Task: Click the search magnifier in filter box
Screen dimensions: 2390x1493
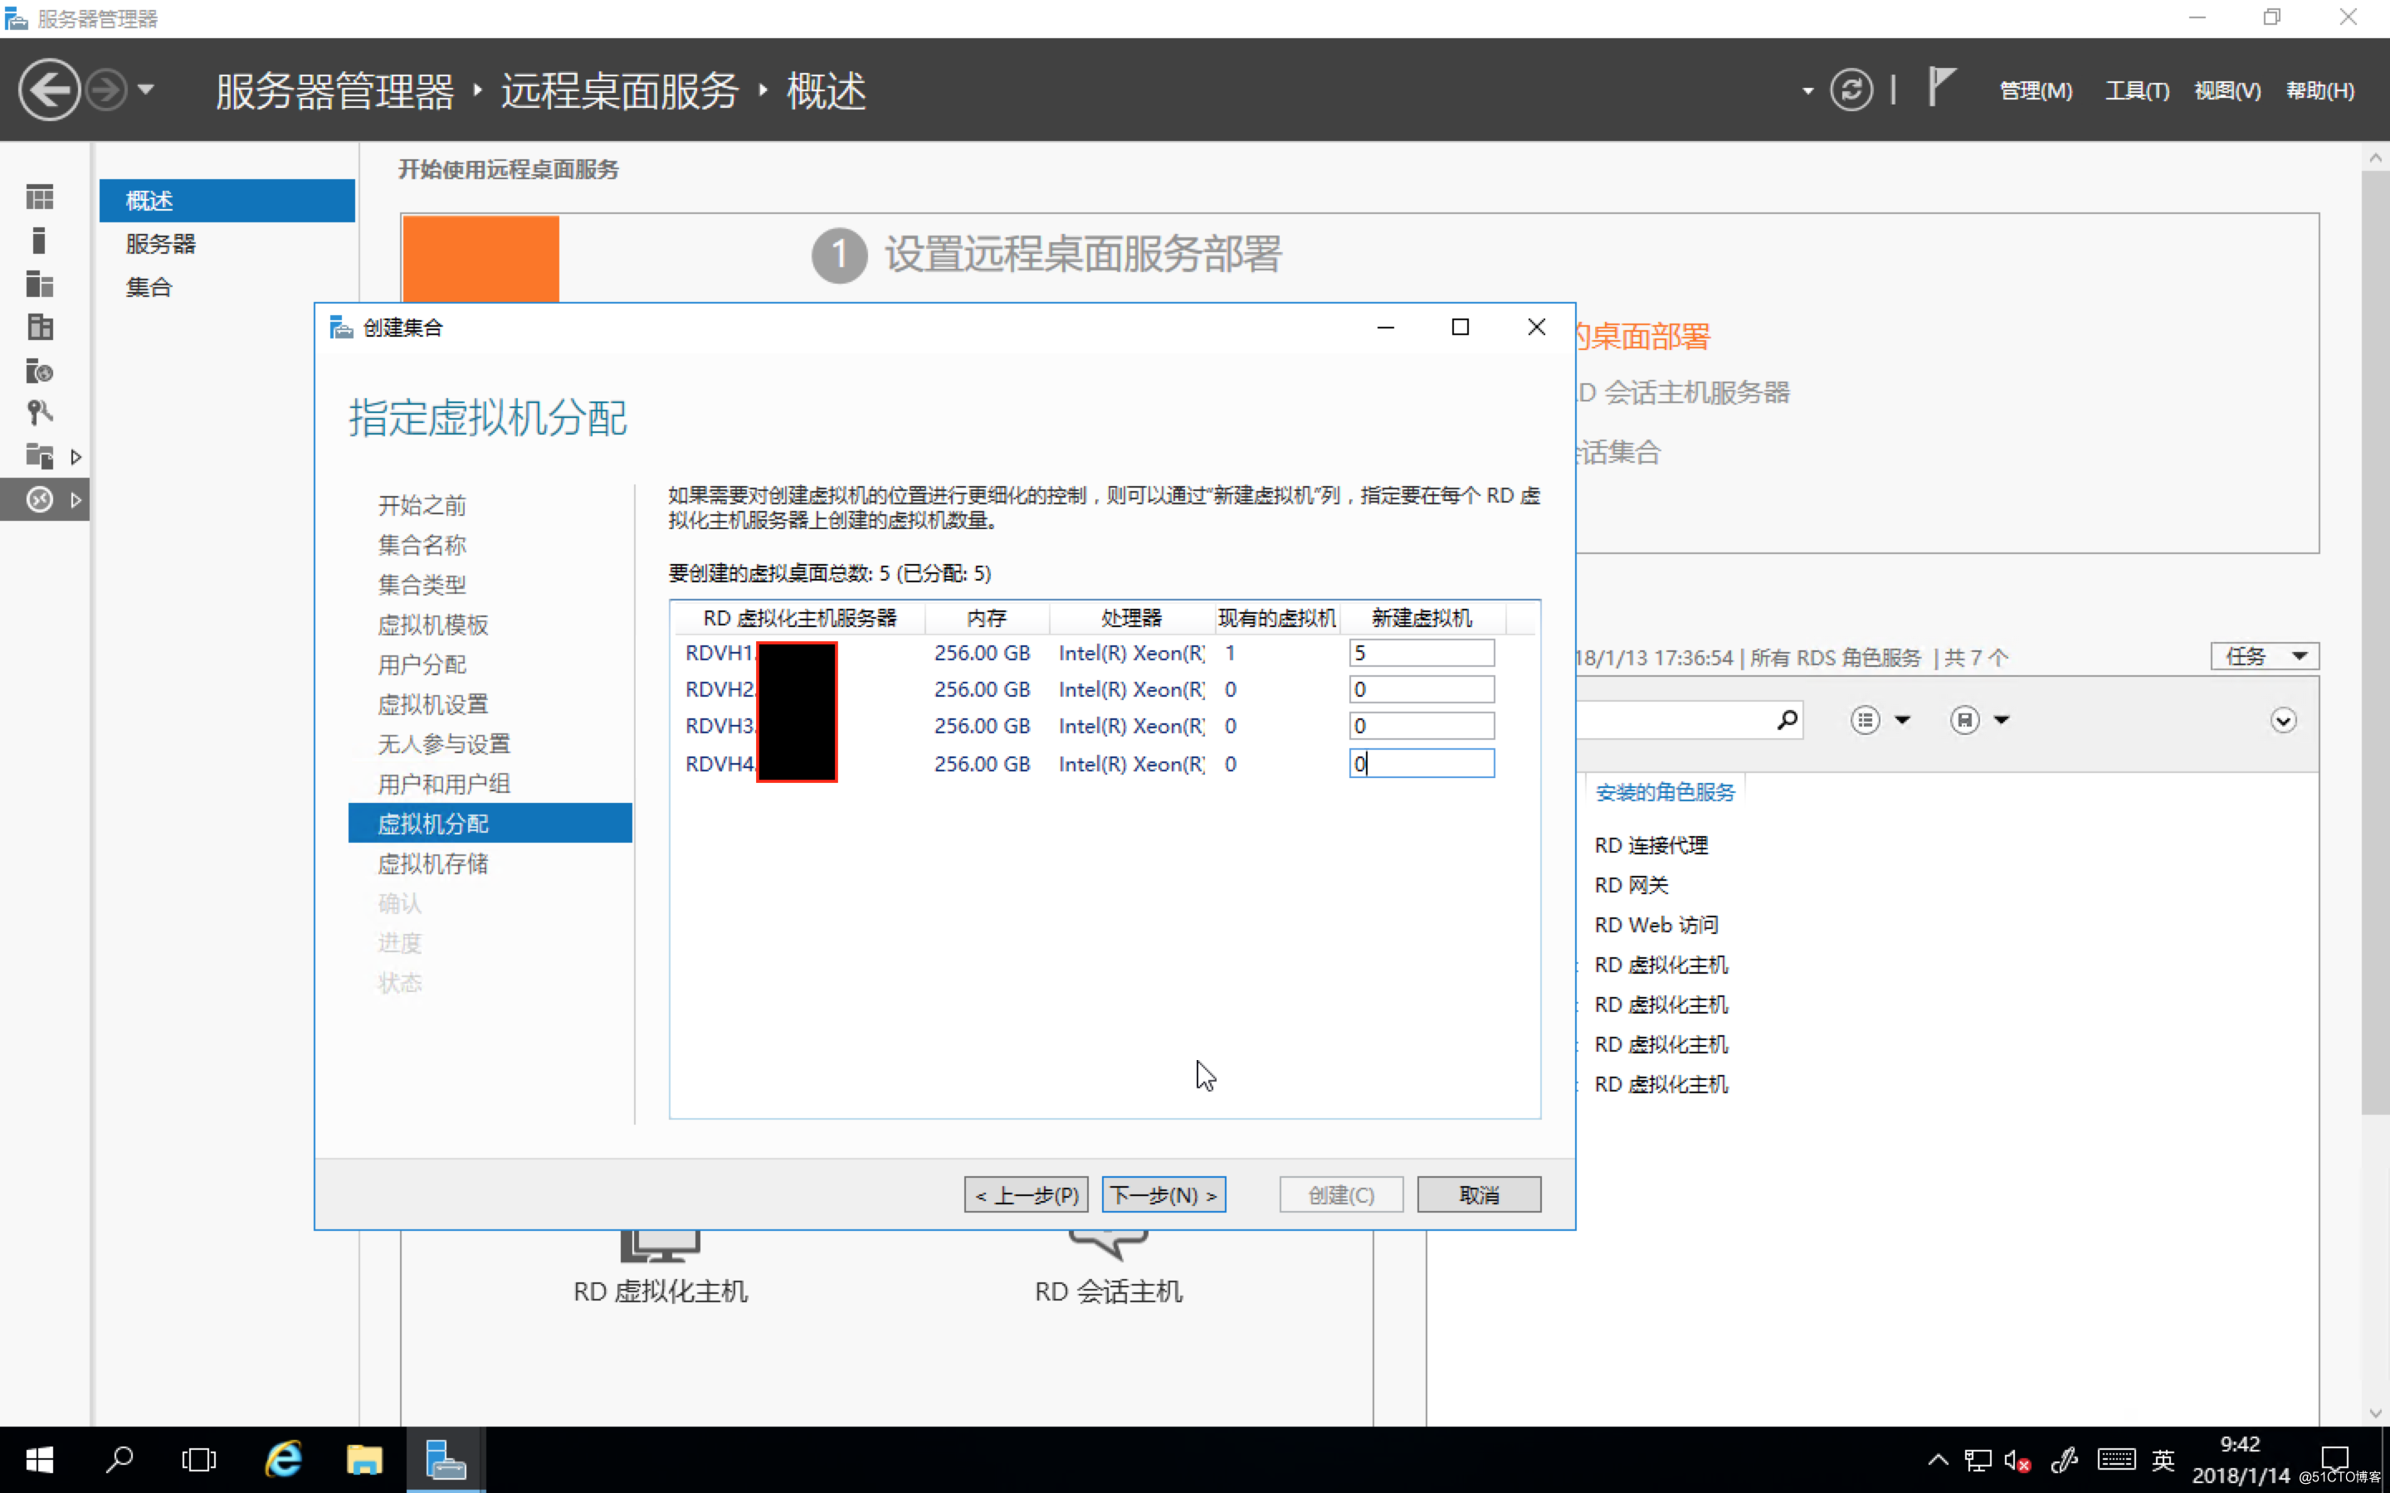Action: click(1787, 720)
